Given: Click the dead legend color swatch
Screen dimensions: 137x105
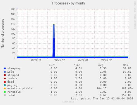Looking at the screenshot, I should coord(5,82).
